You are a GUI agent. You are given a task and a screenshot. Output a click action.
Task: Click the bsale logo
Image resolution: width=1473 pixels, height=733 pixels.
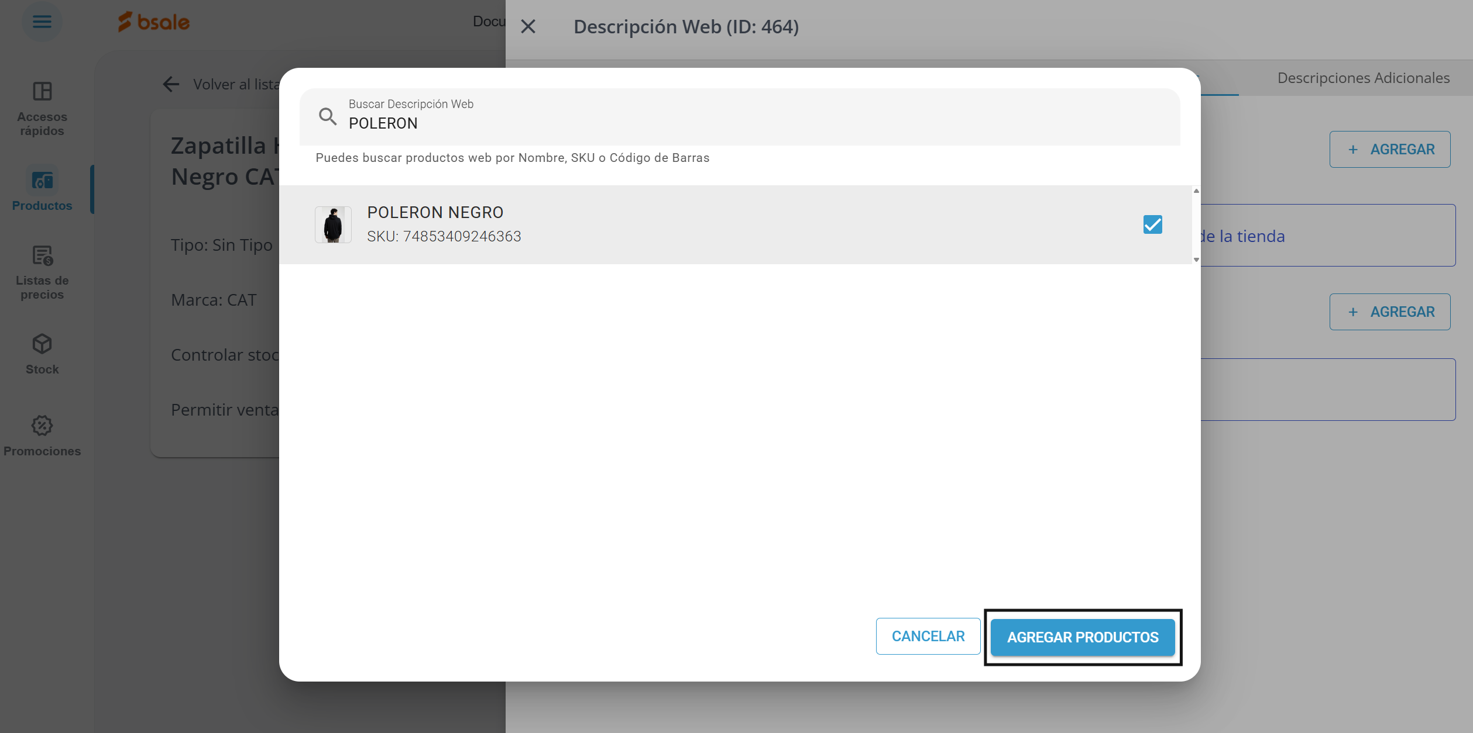pyautogui.click(x=154, y=22)
